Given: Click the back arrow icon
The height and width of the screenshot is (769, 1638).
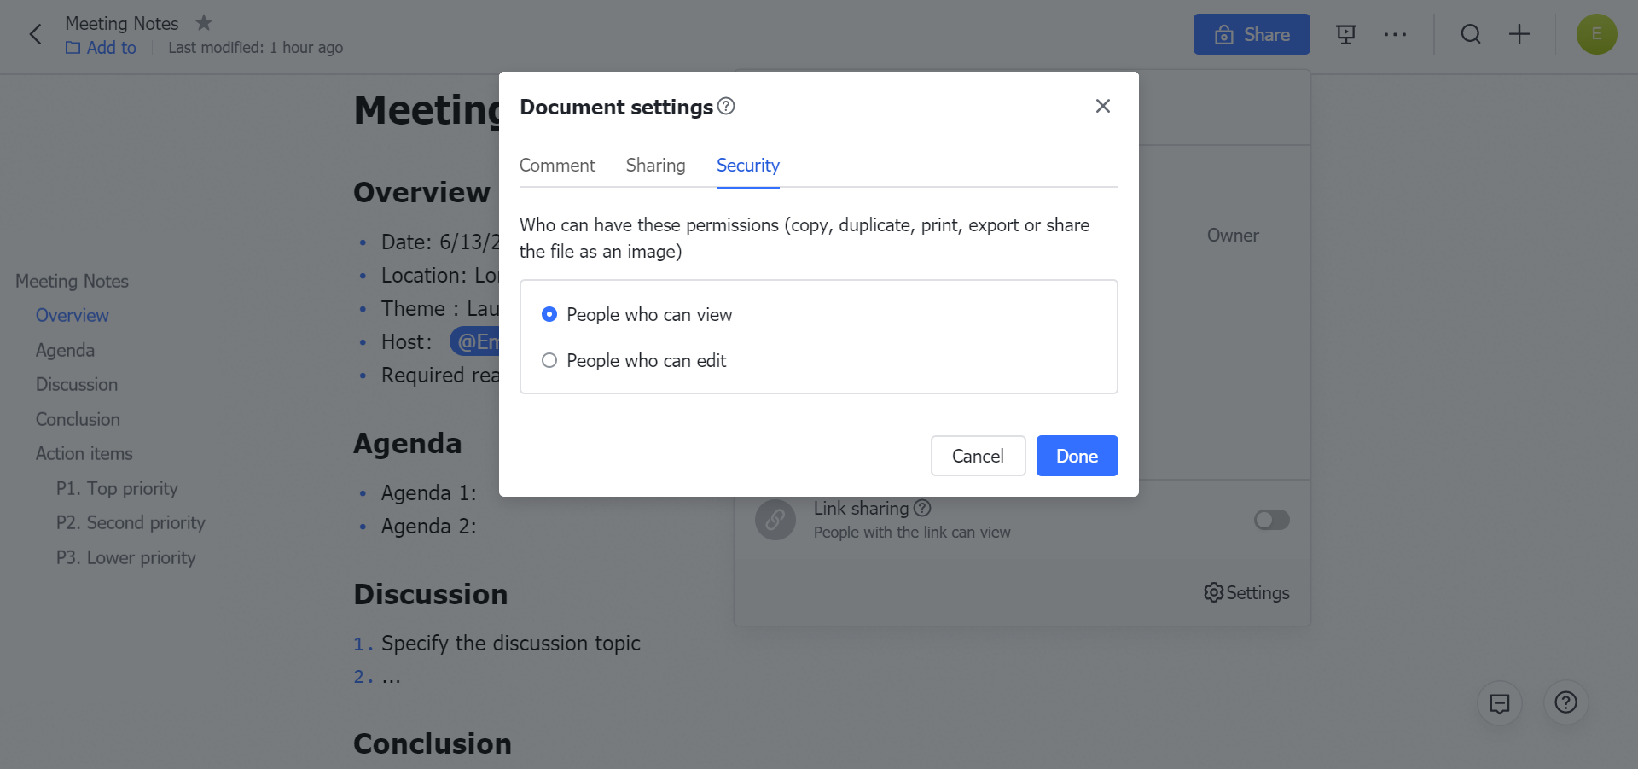Looking at the screenshot, I should [x=35, y=34].
